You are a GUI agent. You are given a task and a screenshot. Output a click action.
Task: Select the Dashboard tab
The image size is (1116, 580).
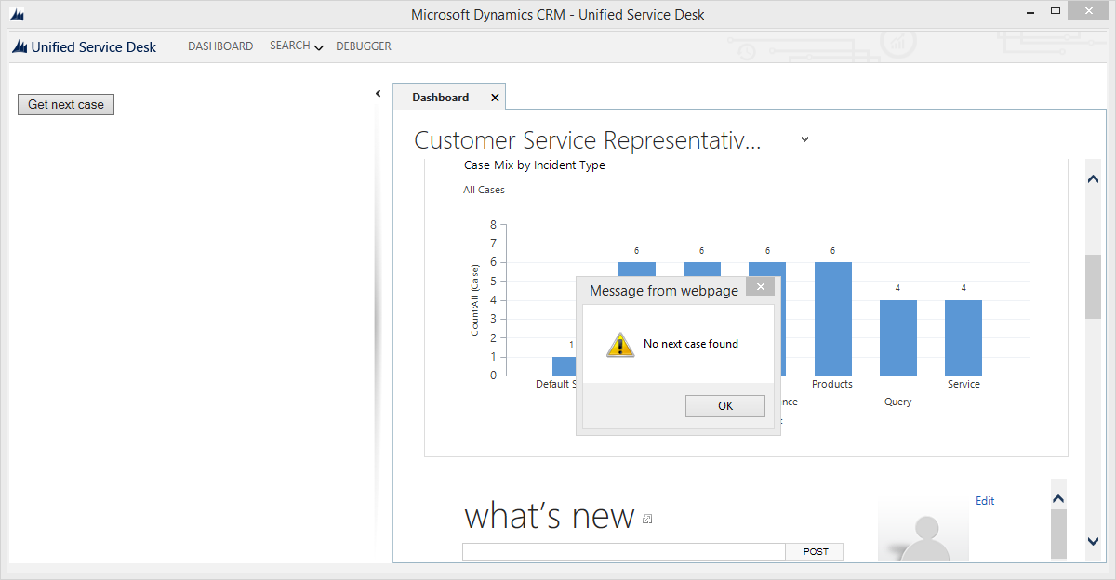point(441,98)
